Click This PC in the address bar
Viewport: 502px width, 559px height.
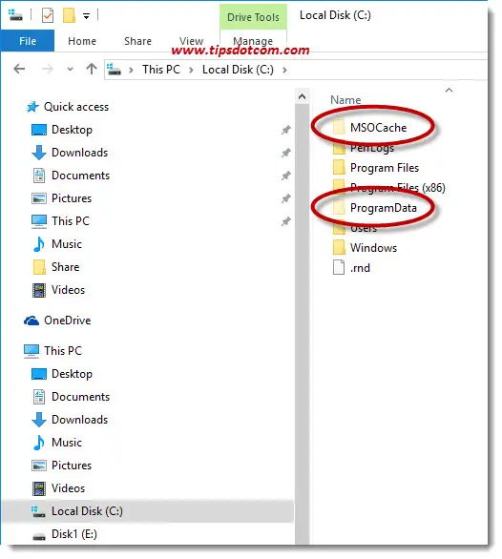click(161, 70)
